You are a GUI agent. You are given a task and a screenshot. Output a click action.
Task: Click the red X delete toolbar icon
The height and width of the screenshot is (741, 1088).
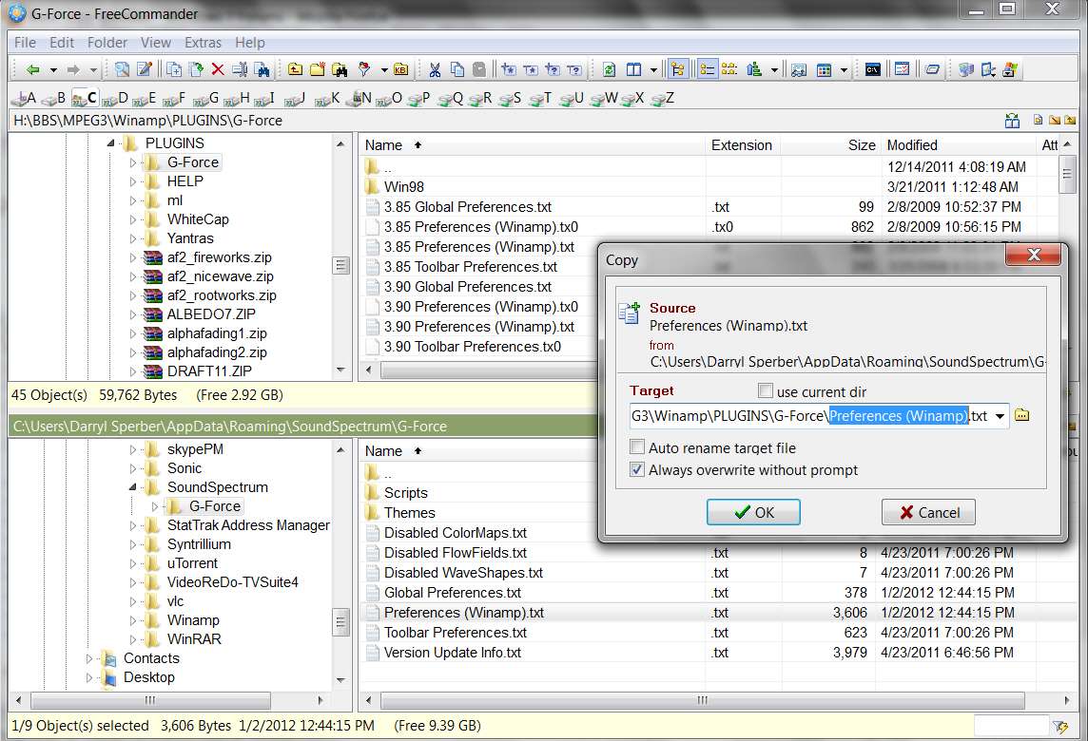click(x=218, y=69)
